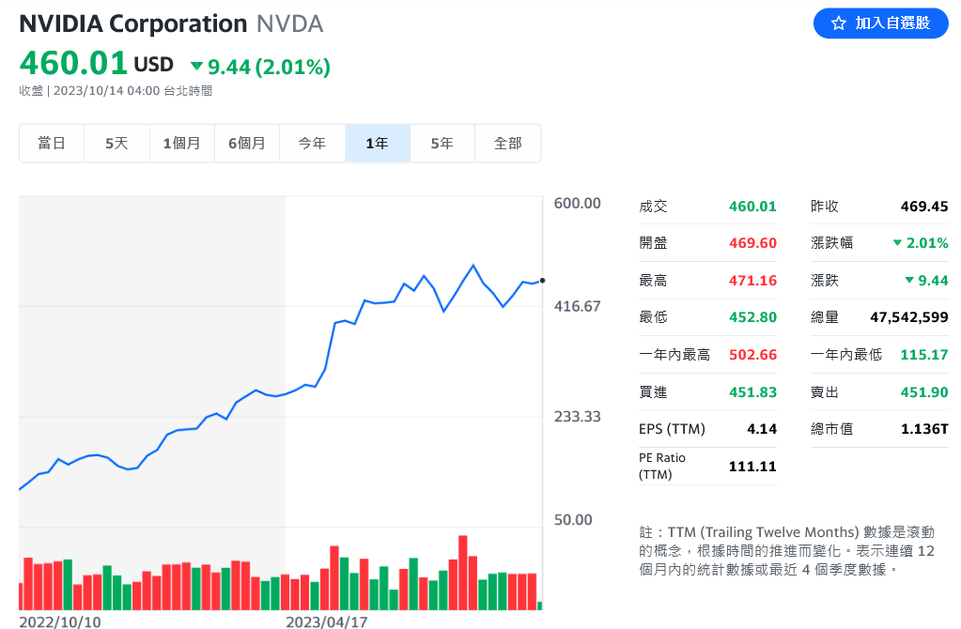Click the down triangle in 漲跌幅 row
This screenshot has width=961, height=629.
coord(897,243)
